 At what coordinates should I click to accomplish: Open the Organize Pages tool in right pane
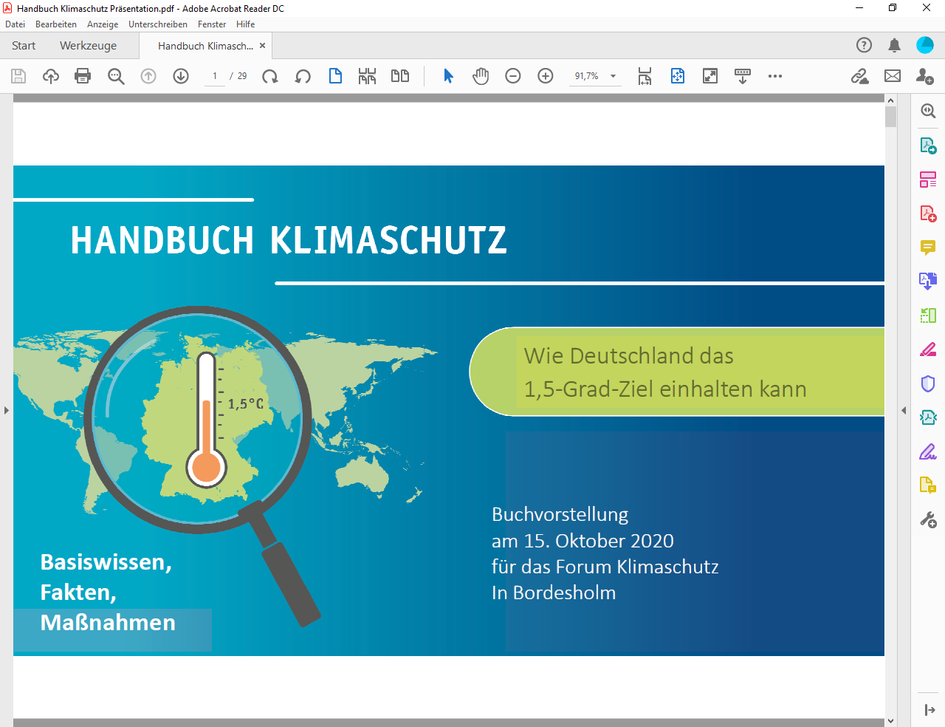coord(928,180)
